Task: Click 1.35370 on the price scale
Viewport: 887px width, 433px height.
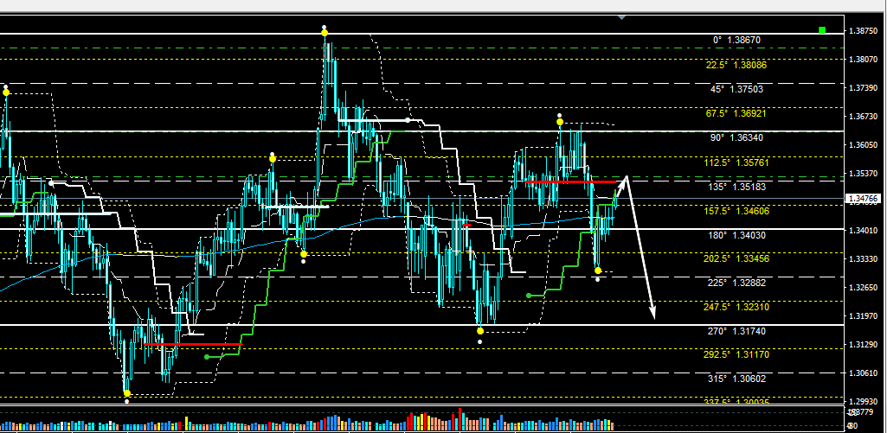Action: (864, 174)
